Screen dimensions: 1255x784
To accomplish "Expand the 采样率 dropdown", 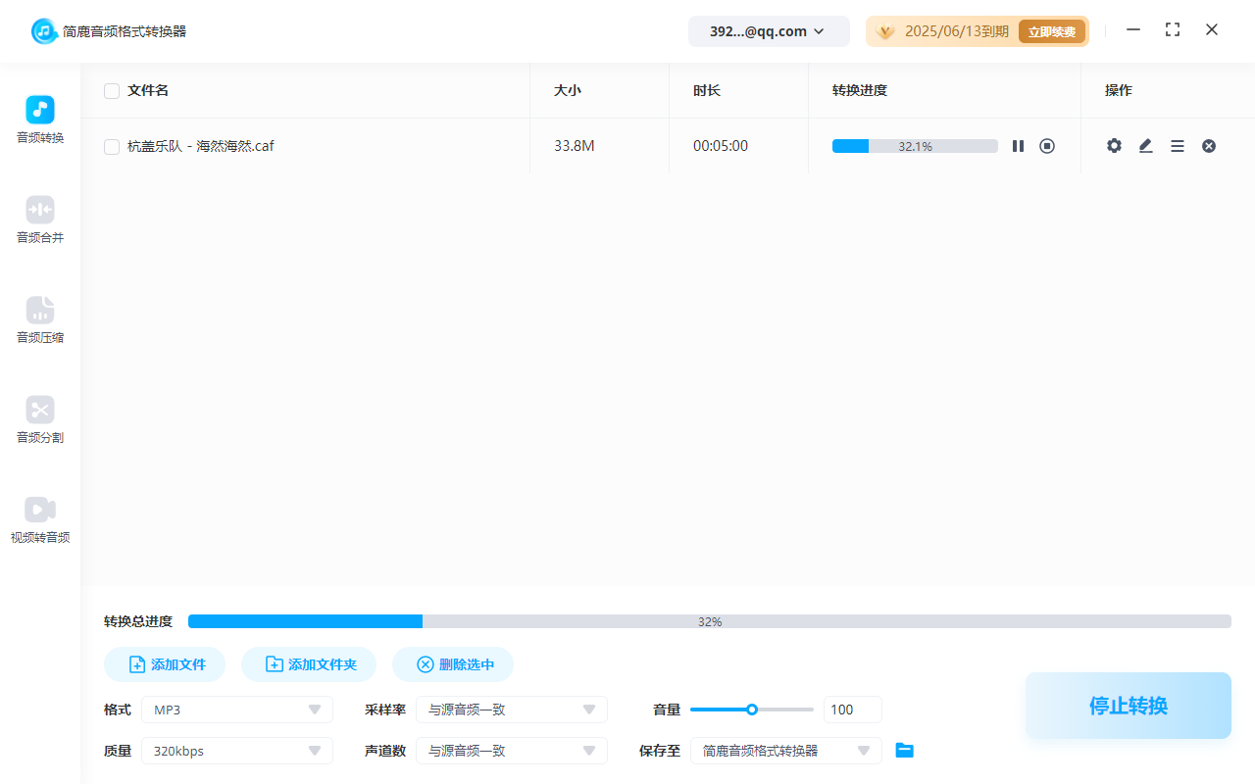I will tap(512, 710).
